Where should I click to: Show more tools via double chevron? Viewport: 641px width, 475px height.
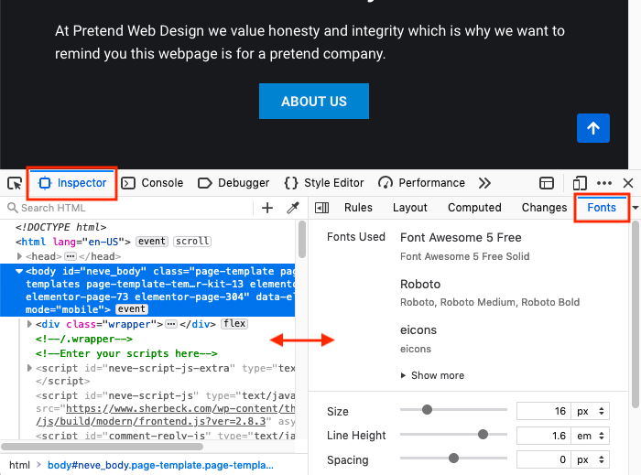(x=484, y=183)
